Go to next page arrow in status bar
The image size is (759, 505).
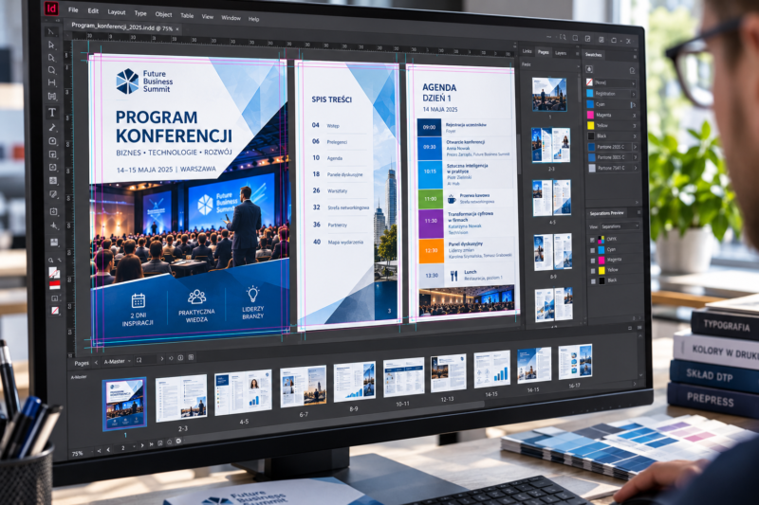142,445
